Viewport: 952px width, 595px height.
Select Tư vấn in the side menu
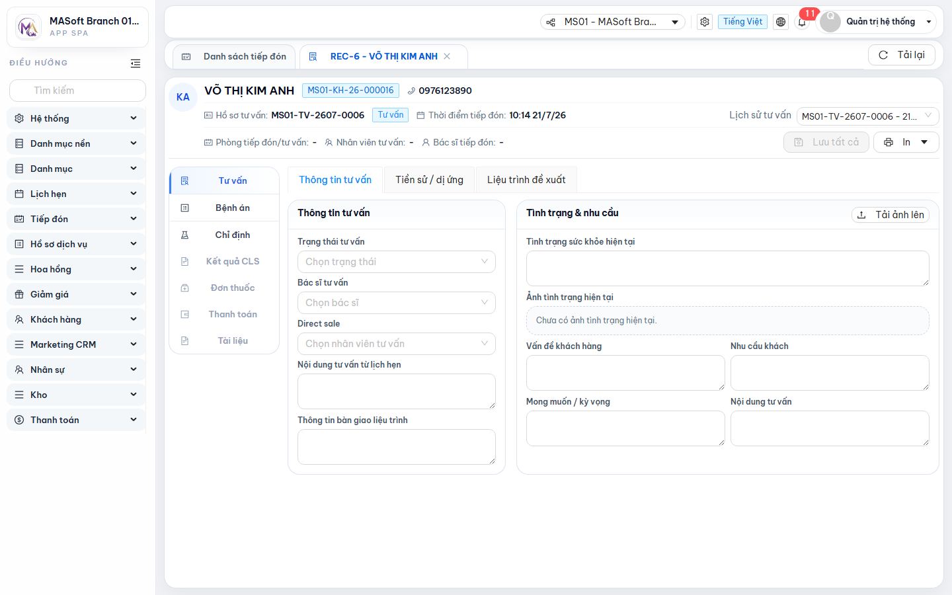tap(224, 180)
